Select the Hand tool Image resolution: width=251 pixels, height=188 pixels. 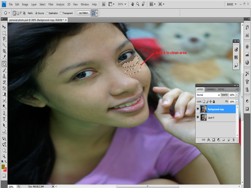4,150
